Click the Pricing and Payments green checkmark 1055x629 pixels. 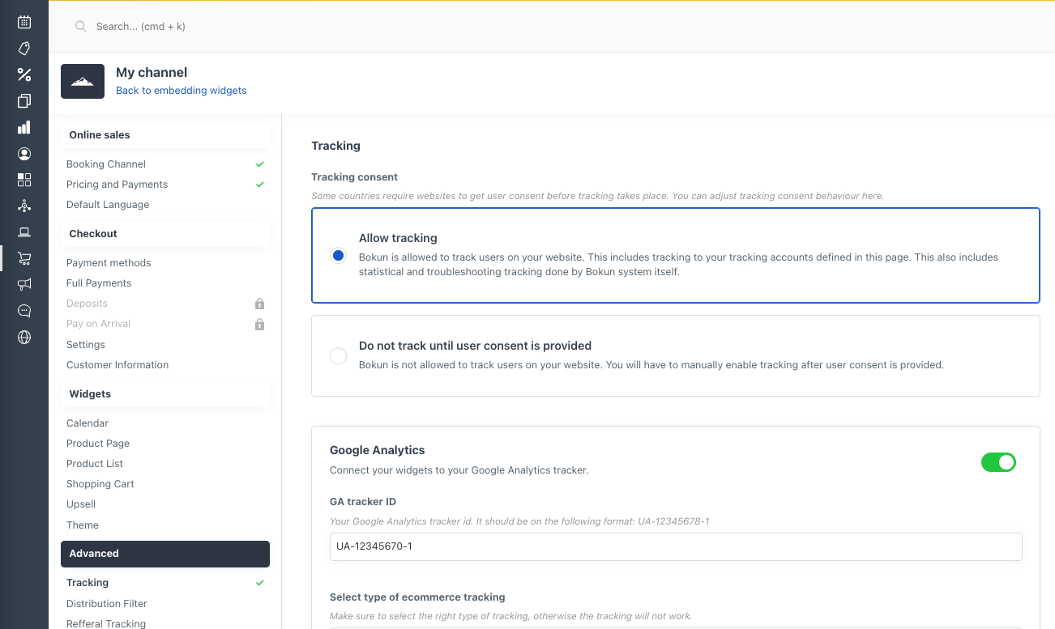pyautogui.click(x=260, y=185)
